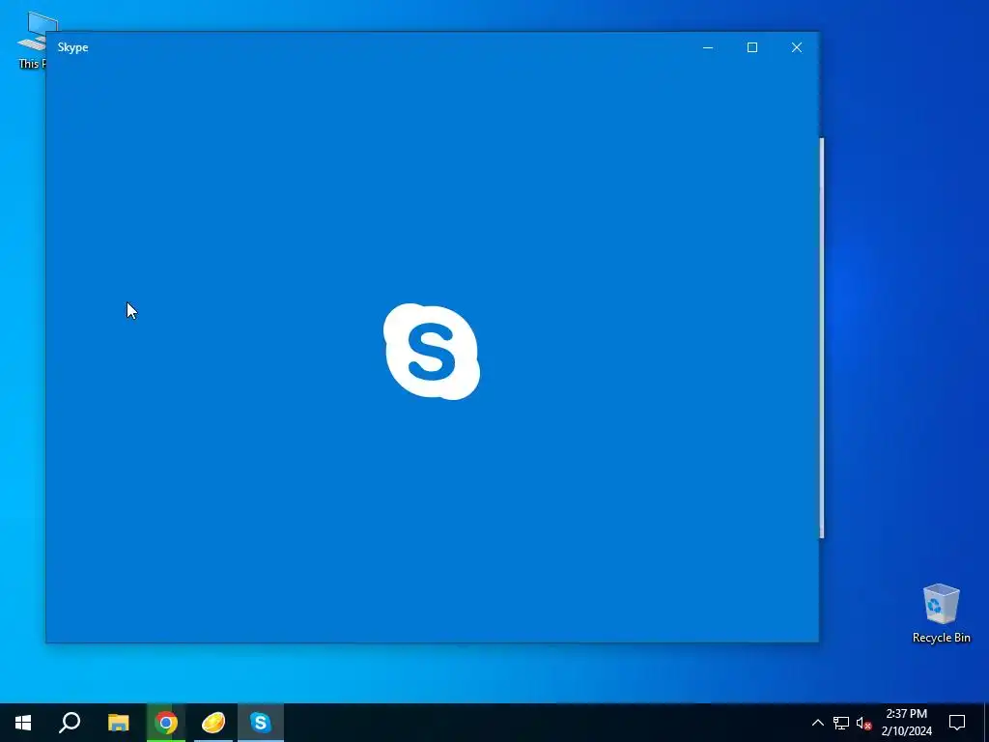Select the Recycle Bin desktop icon
Screen dimensions: 989x742
(941, 614)
